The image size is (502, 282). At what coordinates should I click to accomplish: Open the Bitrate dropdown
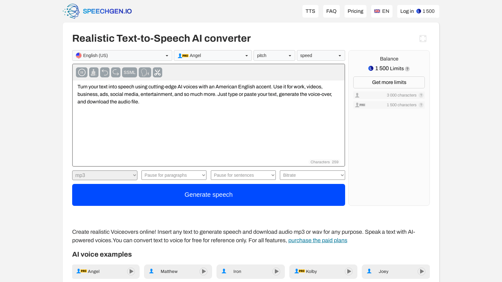pos(312,175)
